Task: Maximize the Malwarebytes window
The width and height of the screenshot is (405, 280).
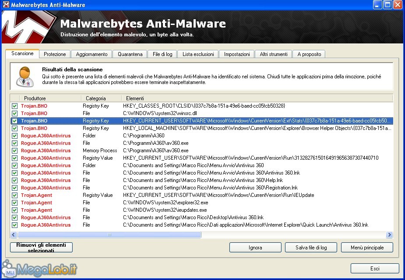Action: click(x=387, y=5)
